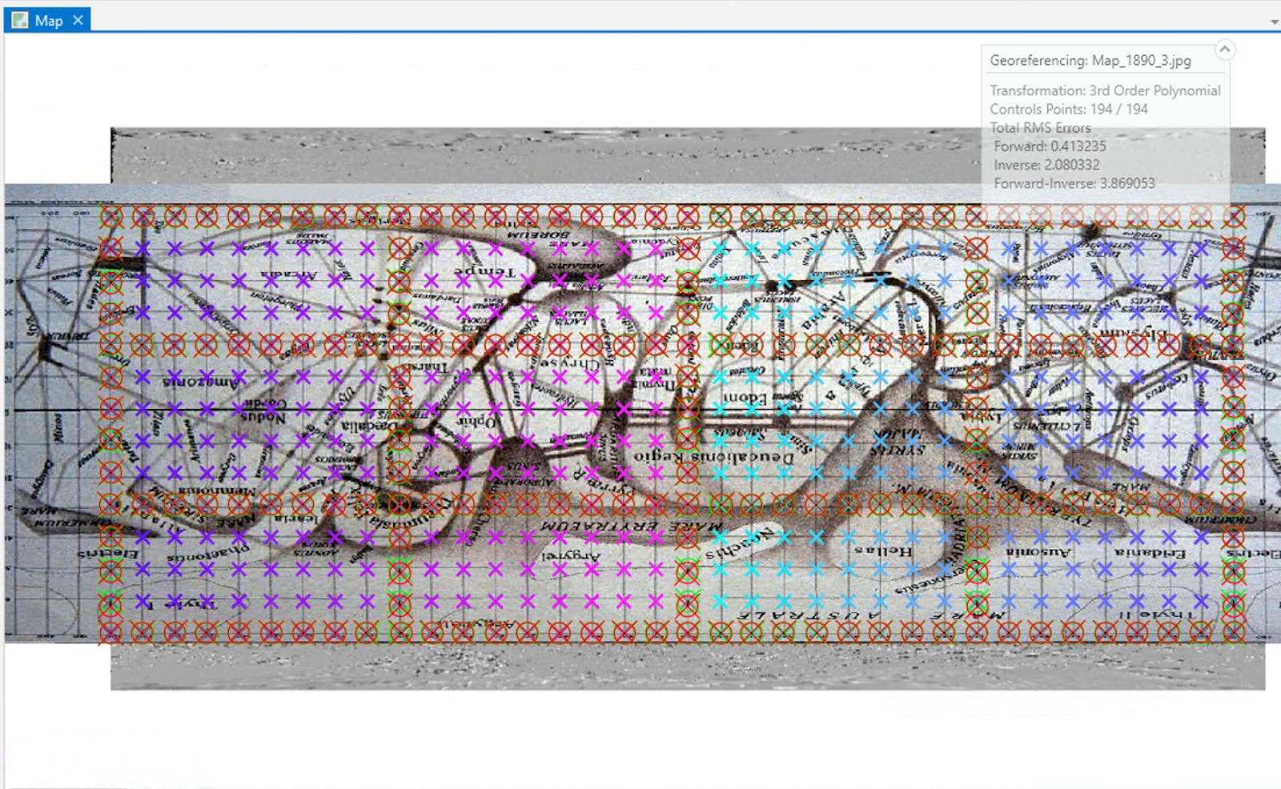Click the 'Inverse: 2.080332' error value

1046,165
